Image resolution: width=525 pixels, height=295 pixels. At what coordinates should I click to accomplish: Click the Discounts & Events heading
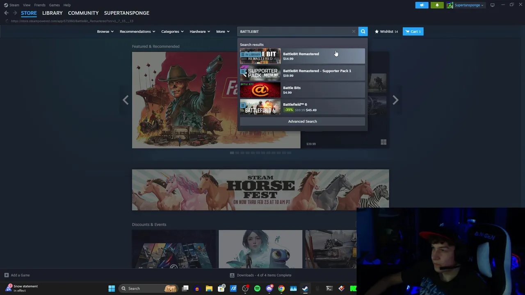(149, 225)
